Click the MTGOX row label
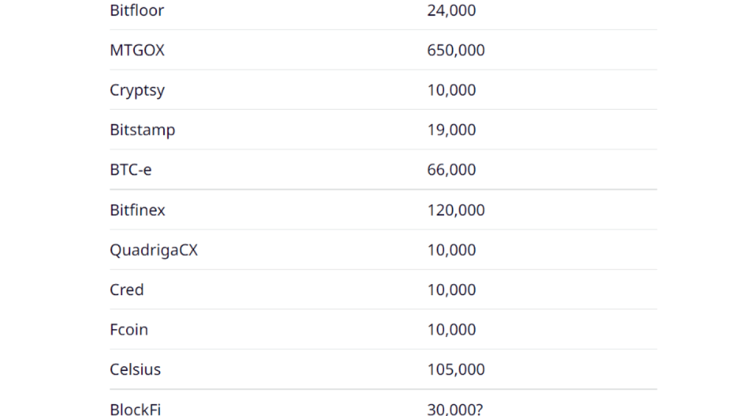The height and width of the screenshot is (416, 739). [x=137, y=50]
